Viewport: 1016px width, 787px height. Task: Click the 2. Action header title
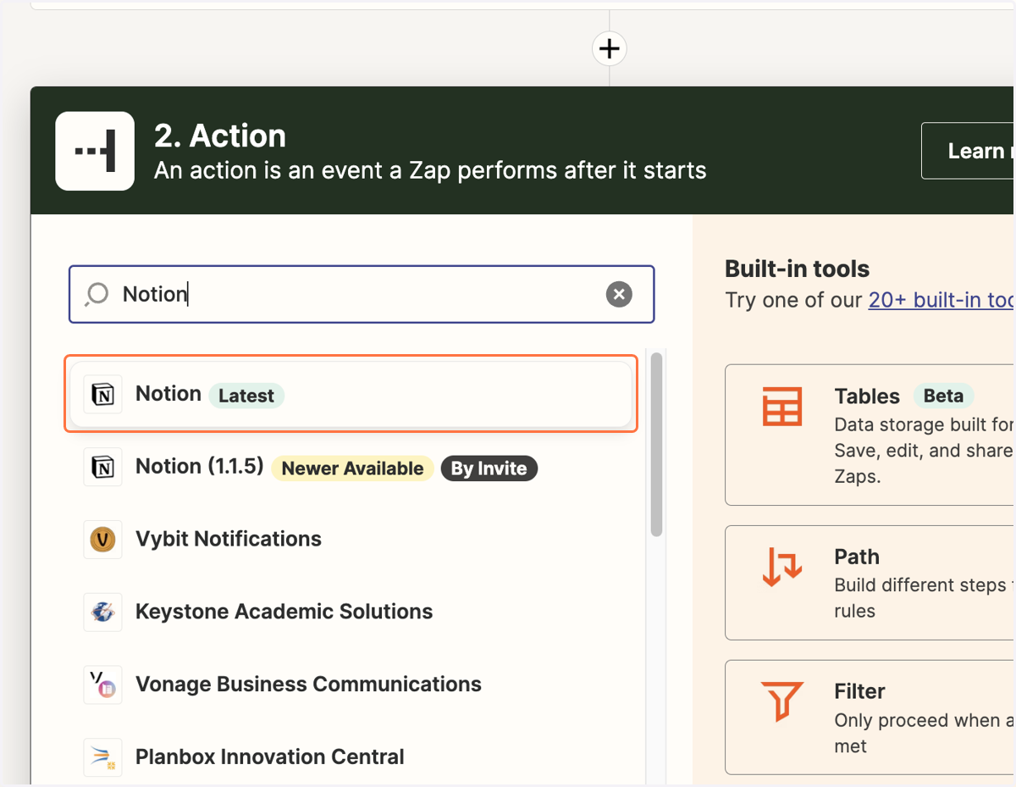[220, 136]
